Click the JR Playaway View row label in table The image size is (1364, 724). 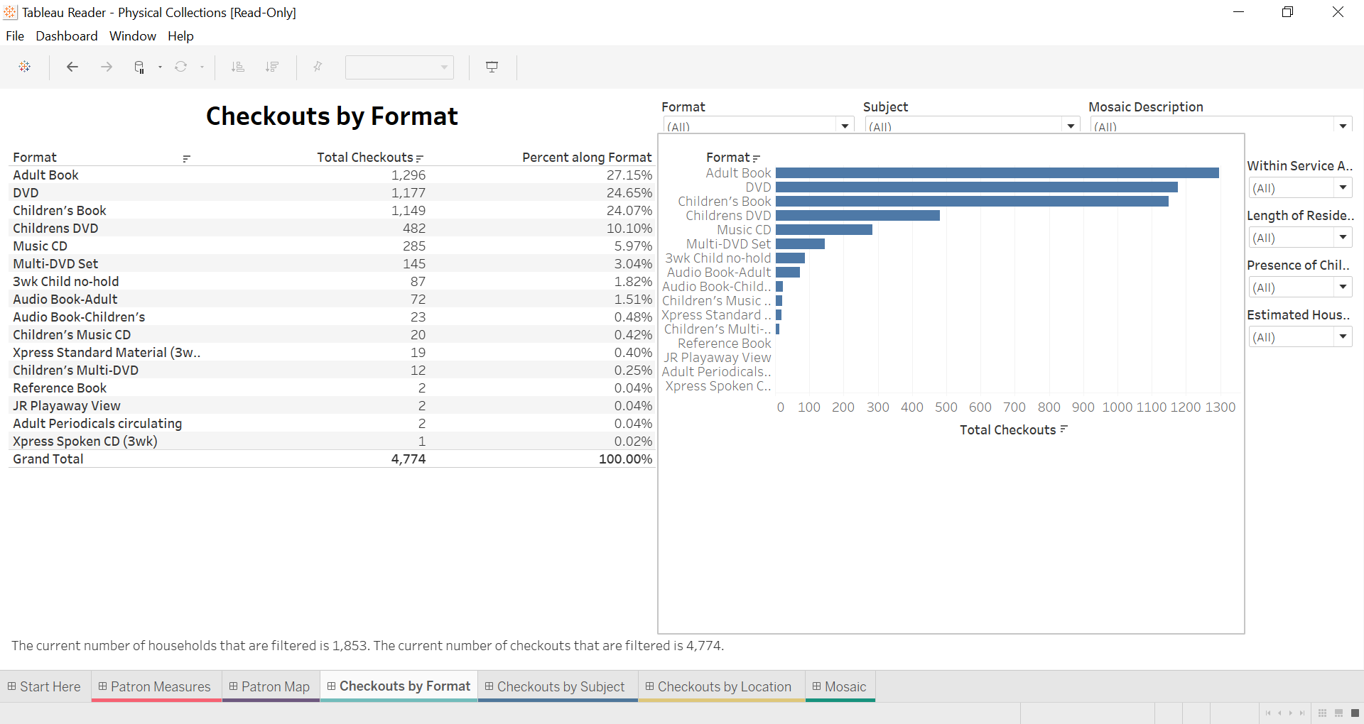pos(67,406)
